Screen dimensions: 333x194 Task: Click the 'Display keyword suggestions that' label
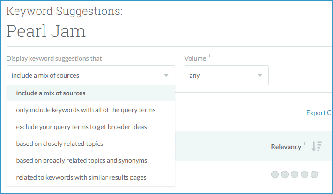(x=54, y=58)
